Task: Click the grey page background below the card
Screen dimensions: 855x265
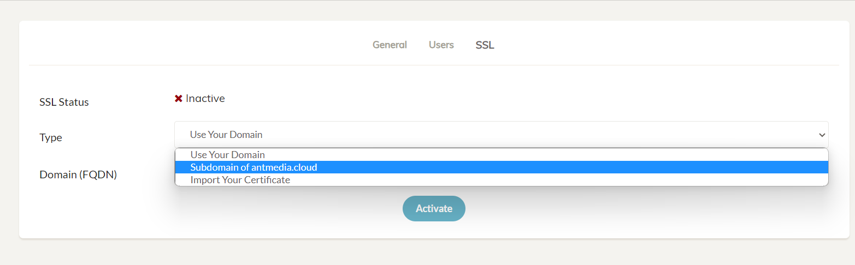Action: click(x=427, y=252)
